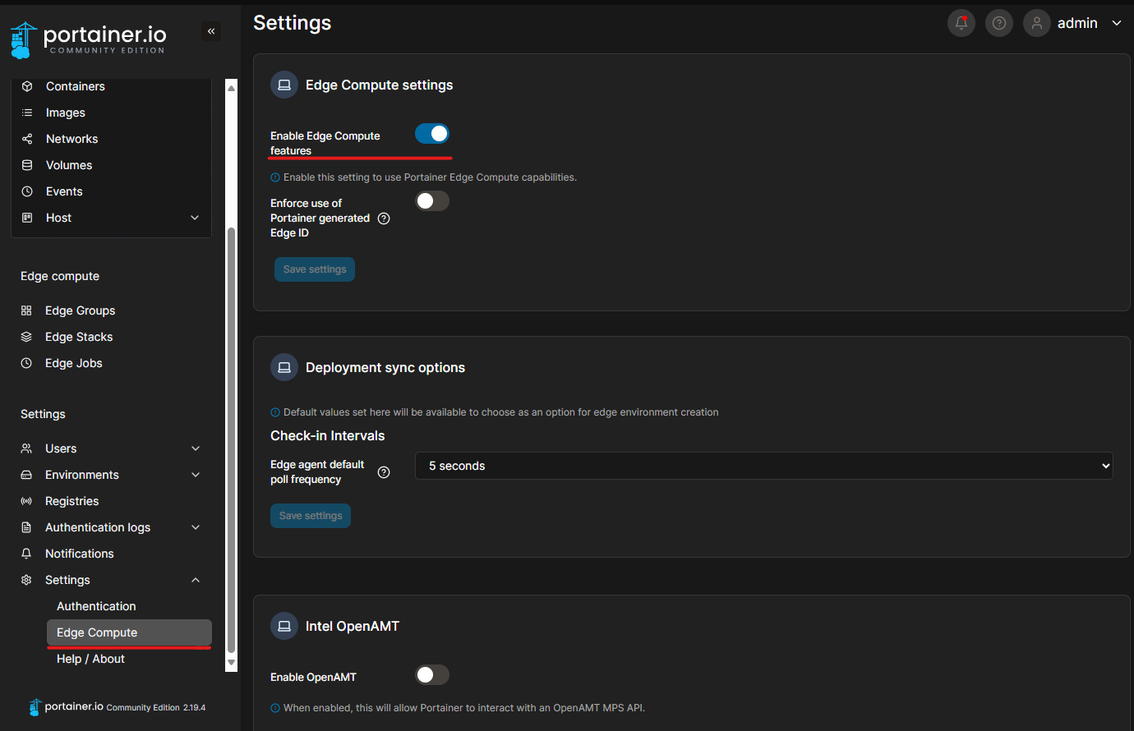Click the Authentication logs document icon

[26, 527]
